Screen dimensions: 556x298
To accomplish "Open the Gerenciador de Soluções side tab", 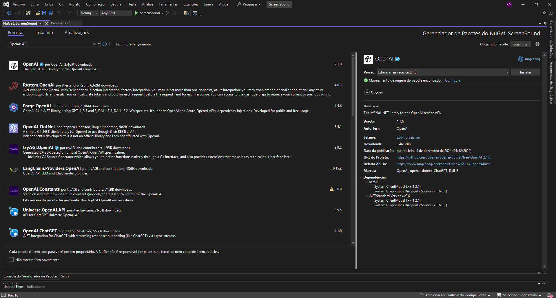I will point(551,39).
